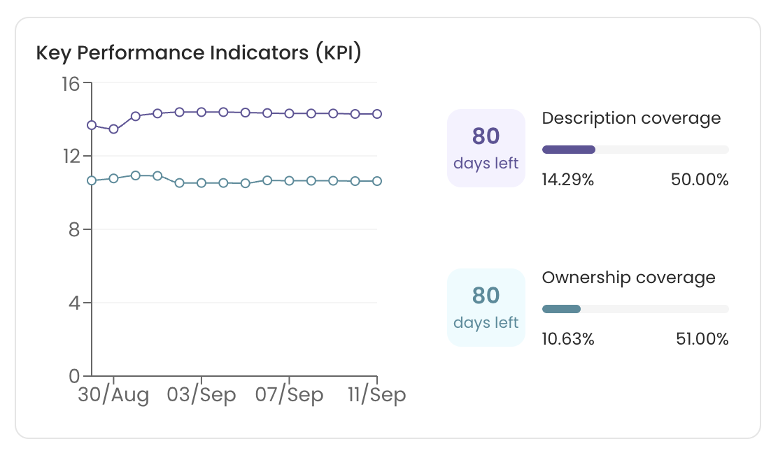Click the 10.63% current value
Viewport: 778px width, 453px height.
[567, 340]
